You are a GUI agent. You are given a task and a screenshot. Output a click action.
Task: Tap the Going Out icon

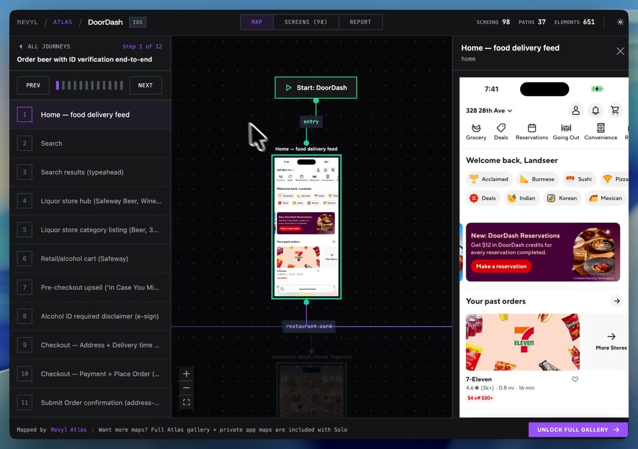pos(566,131)
